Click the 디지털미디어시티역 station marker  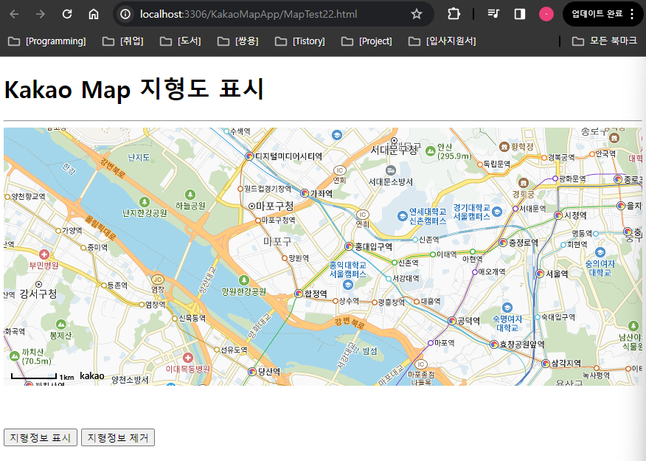pos(249,156)
